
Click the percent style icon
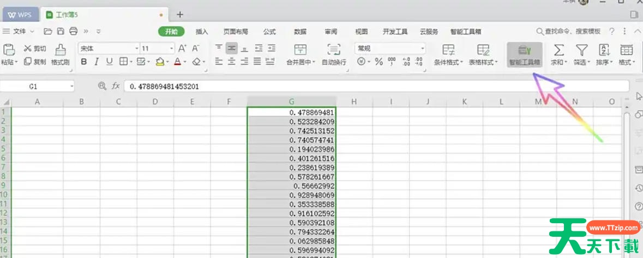pos(379,62)
